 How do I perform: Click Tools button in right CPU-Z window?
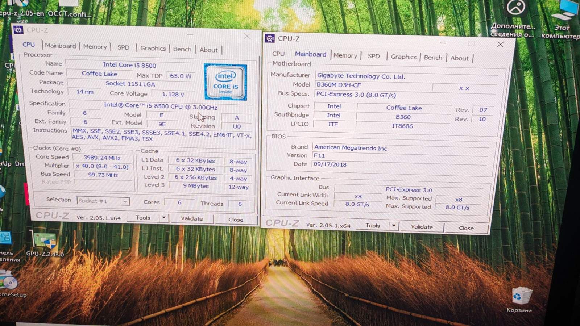(373, 225)
